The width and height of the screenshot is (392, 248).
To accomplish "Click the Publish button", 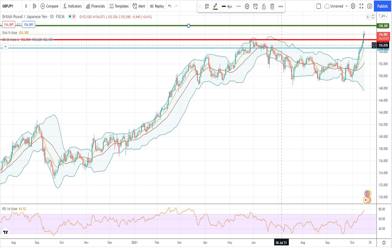I will click(382, 6).
